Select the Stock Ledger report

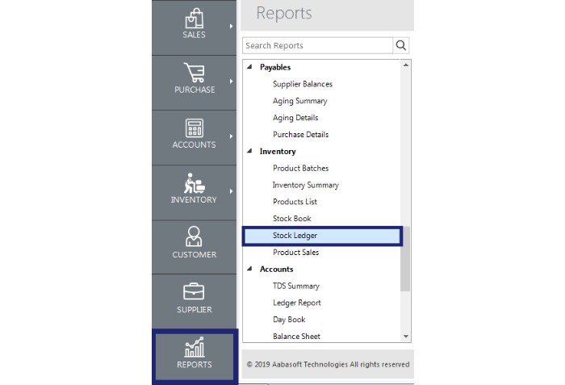[x=322, y=236]
